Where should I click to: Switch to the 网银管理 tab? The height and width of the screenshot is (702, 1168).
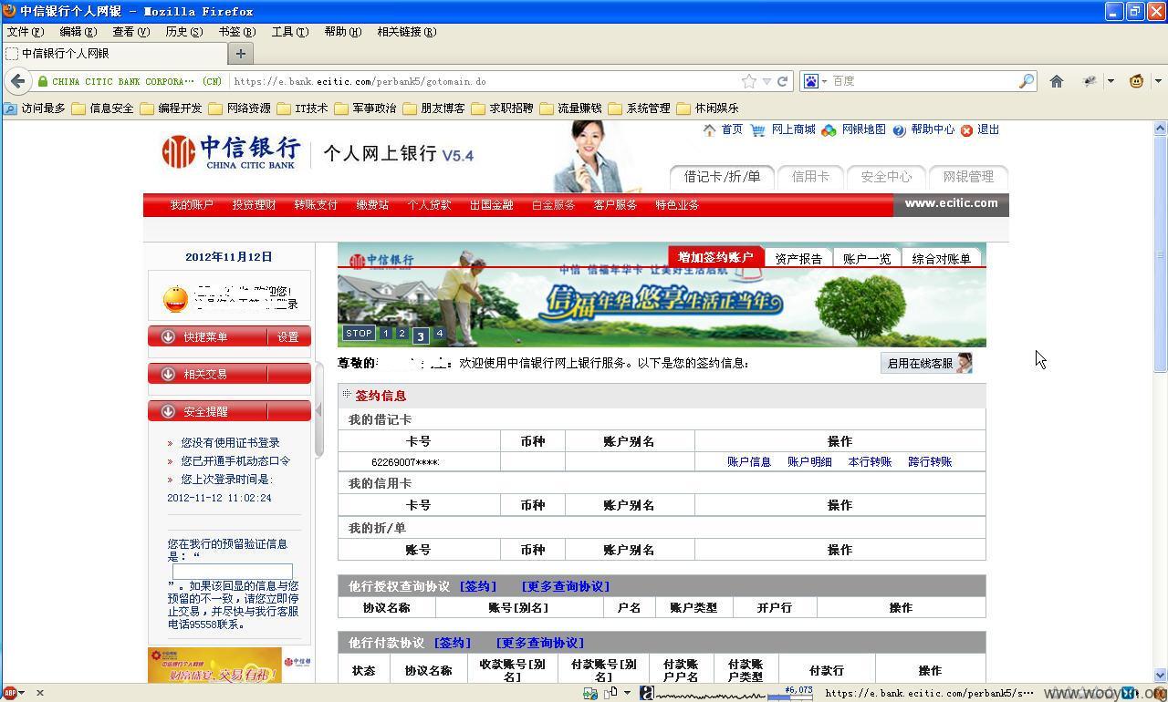pyautogui.click(x=968, y=177)
